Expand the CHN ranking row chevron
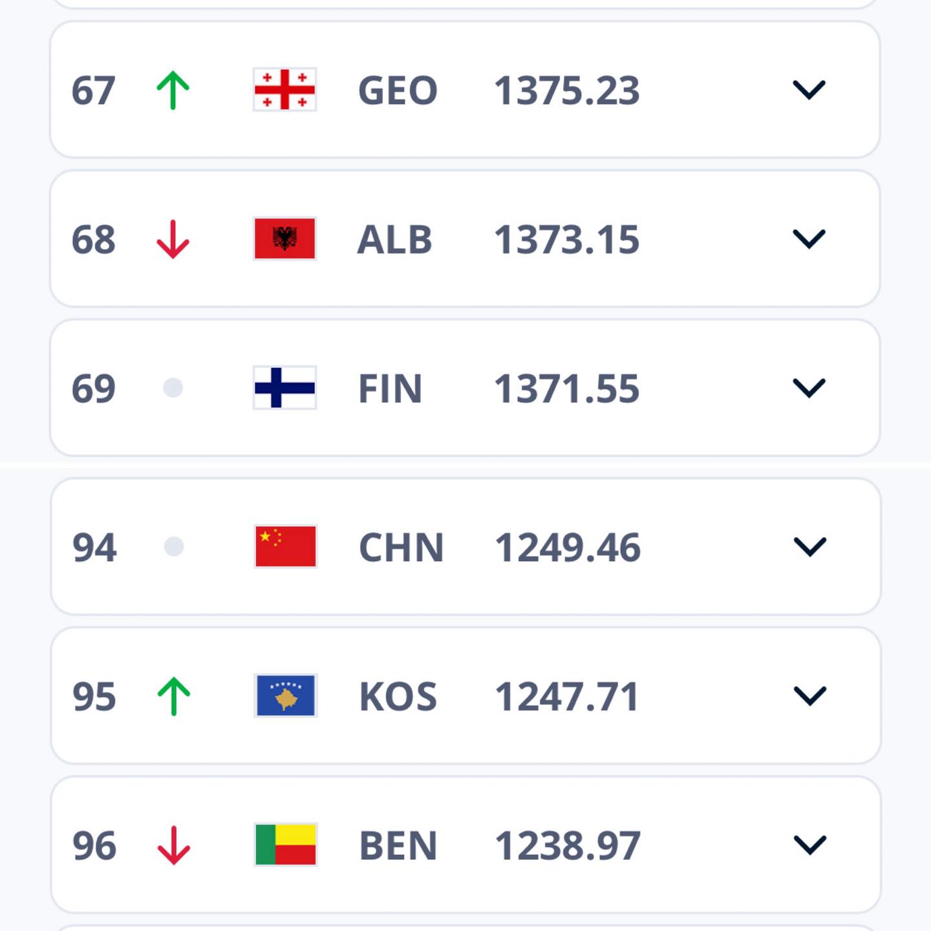The image size is (931, 931). pos(809,547)
